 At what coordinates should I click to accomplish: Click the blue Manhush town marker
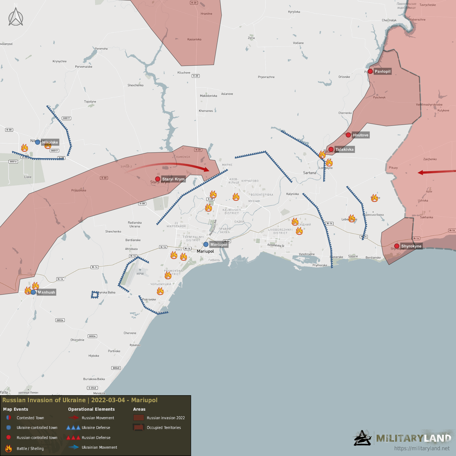pos(33,292)
